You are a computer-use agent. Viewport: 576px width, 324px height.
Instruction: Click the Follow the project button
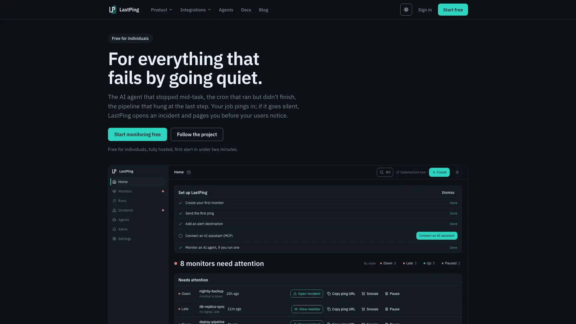tap(197, 134)
